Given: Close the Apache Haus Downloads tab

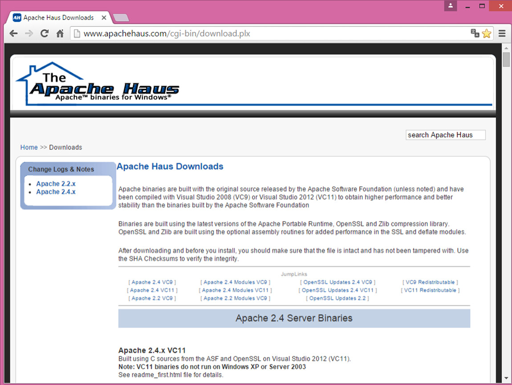Looking at the screenshot, I should tap(104, 18).
